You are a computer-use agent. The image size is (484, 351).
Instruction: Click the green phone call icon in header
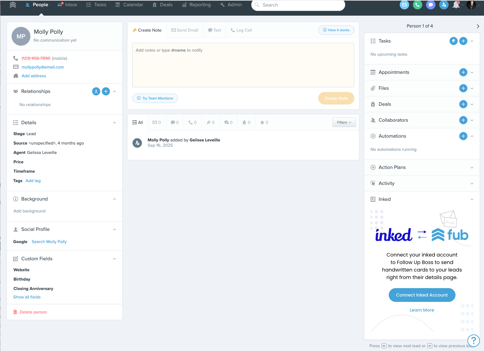tap(417, 5)
